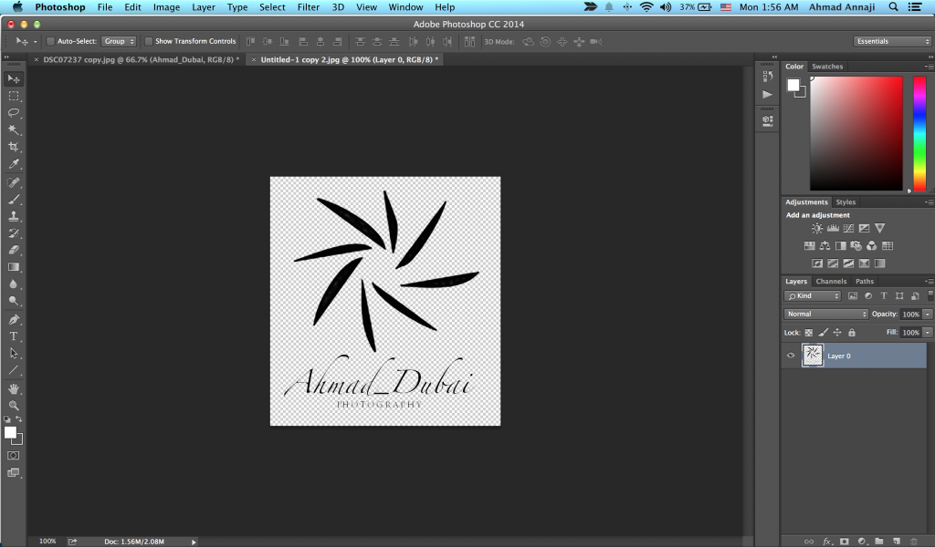Select the Clone Stamp tool

14,217
